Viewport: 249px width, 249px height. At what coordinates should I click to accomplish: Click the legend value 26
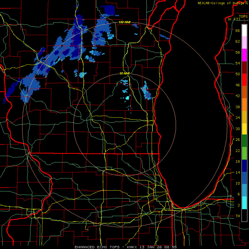pos(238,140)
